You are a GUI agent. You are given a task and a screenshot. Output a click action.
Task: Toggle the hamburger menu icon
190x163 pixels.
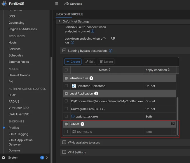coord(57,4)
